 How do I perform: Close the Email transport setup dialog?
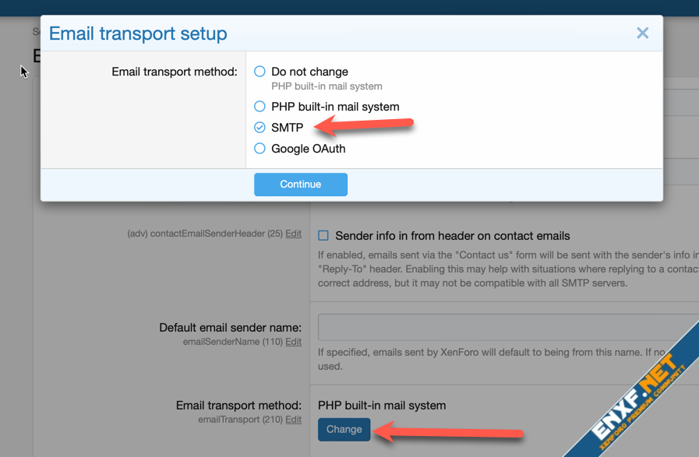tap(642, 33)
